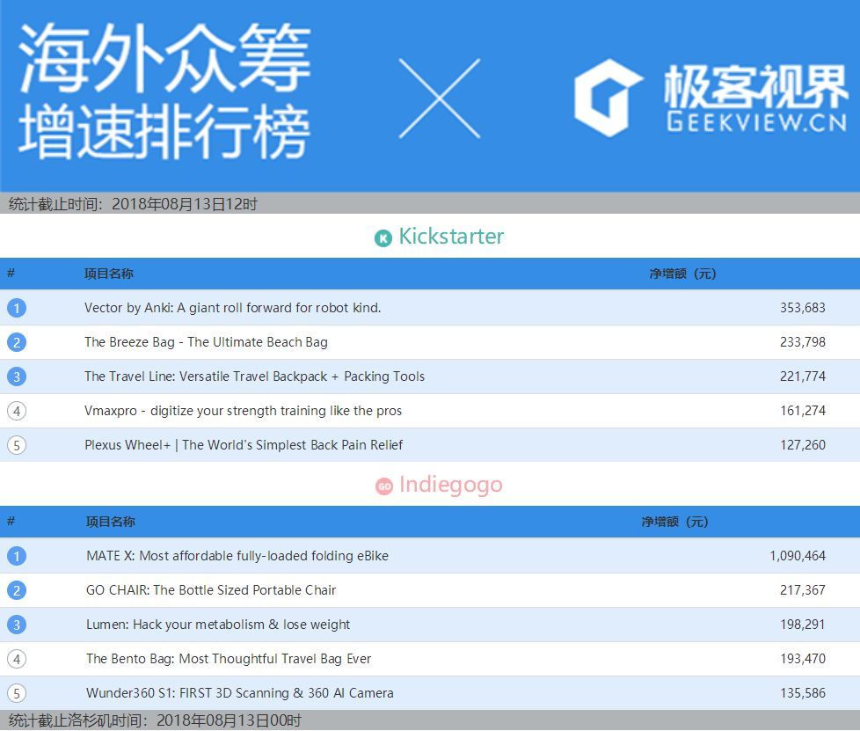
Task: Click 'Vector by Anki: A giant roll forward' title
Action: click(x=232, y=308)
